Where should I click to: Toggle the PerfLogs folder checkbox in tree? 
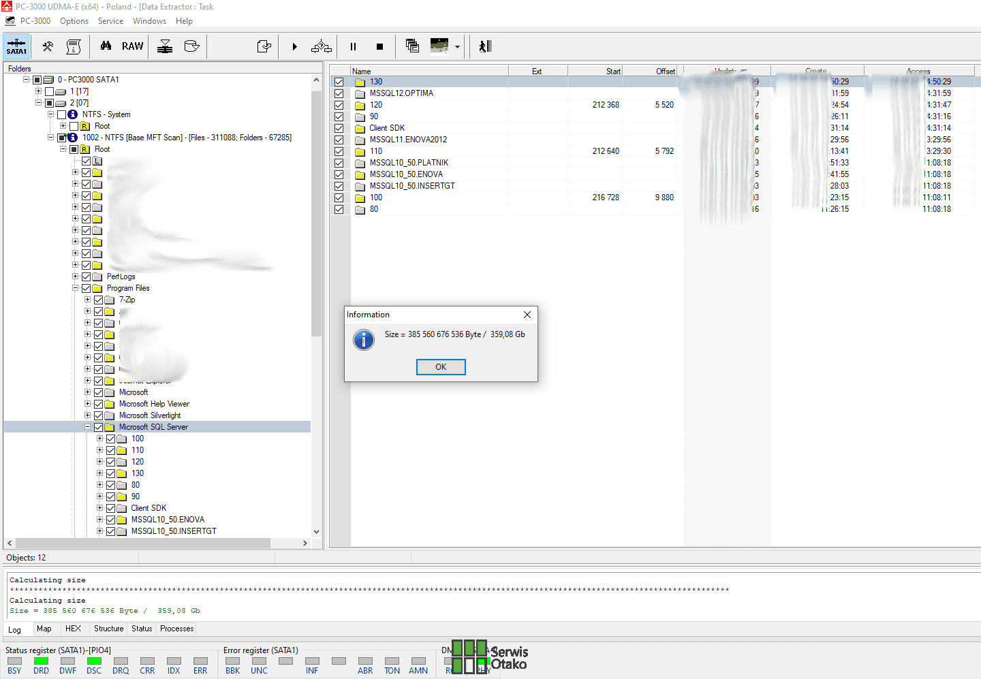coord(87,277)
